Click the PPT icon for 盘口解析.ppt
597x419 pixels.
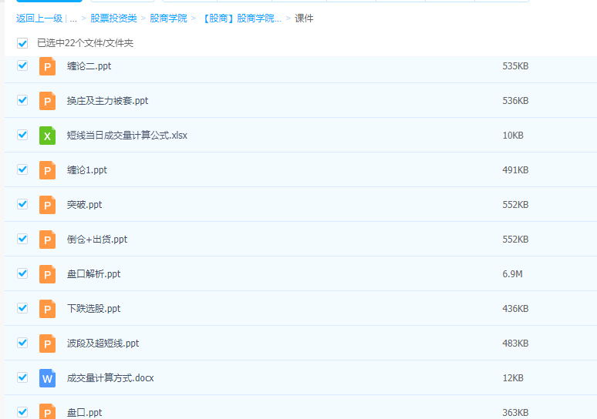[48, 274]
